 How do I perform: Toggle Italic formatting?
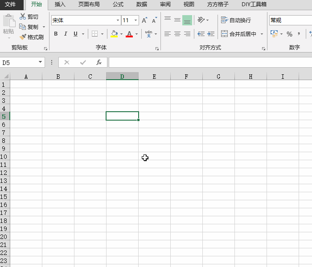pyautogui.click(x=66, y=34)
